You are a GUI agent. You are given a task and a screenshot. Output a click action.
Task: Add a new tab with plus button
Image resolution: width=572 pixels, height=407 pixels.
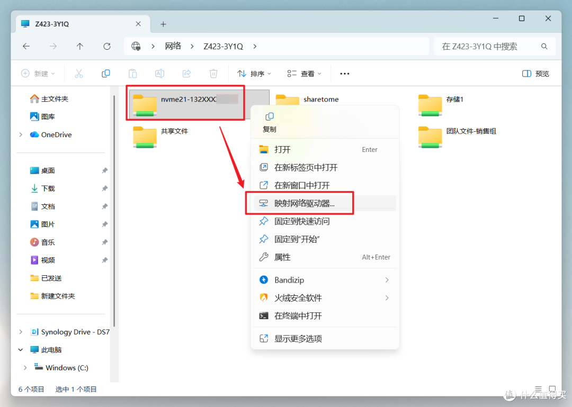(x=163, y=24)
